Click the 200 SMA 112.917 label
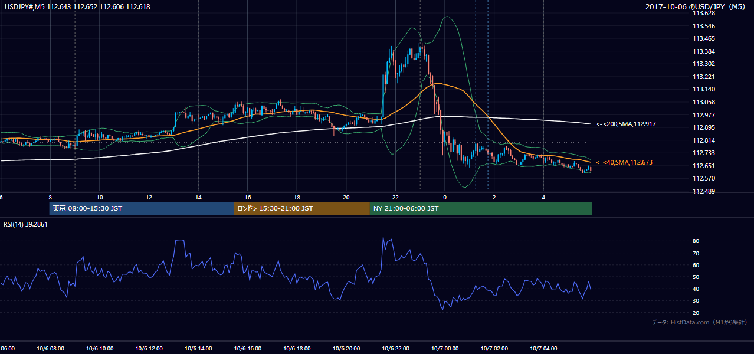The width and height of the screenshot is (754, 354). (x=626, y=124)
